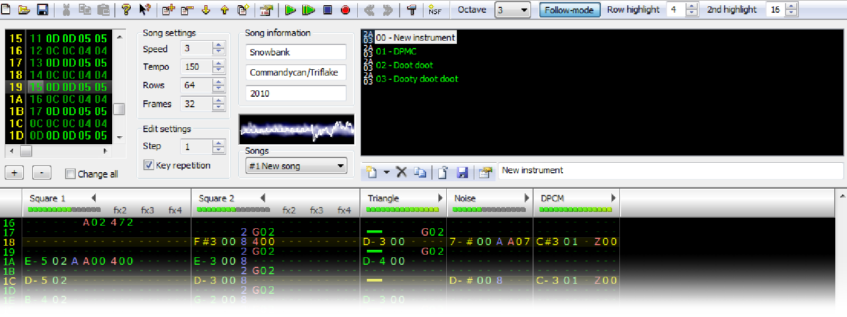The width and height of the screenshot is (847, 317).
Task: Expand Triangle effect columns arrow
Action: (440, 198)
